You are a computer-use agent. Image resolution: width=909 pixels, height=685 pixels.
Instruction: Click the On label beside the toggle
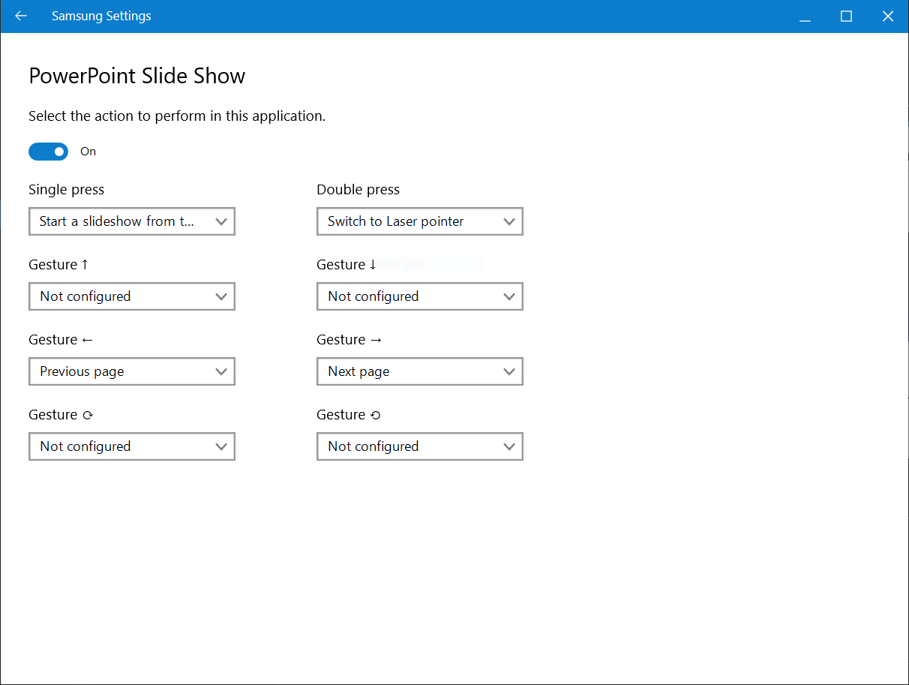(x=88, y=152)
